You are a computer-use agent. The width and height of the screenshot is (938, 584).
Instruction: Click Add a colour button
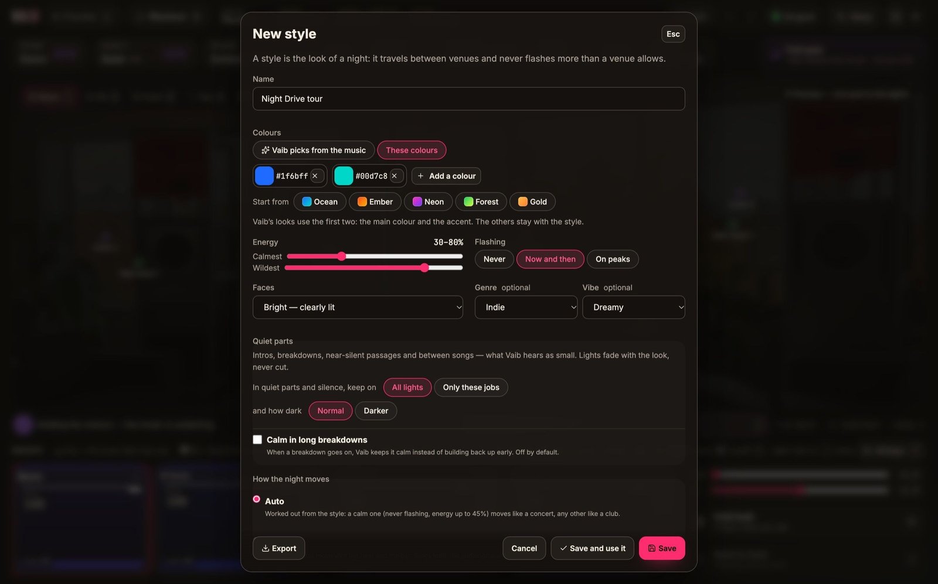(446, 176)
